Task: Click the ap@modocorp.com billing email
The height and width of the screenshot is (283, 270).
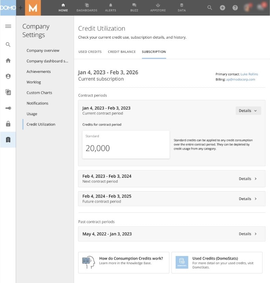Action: 240,79
